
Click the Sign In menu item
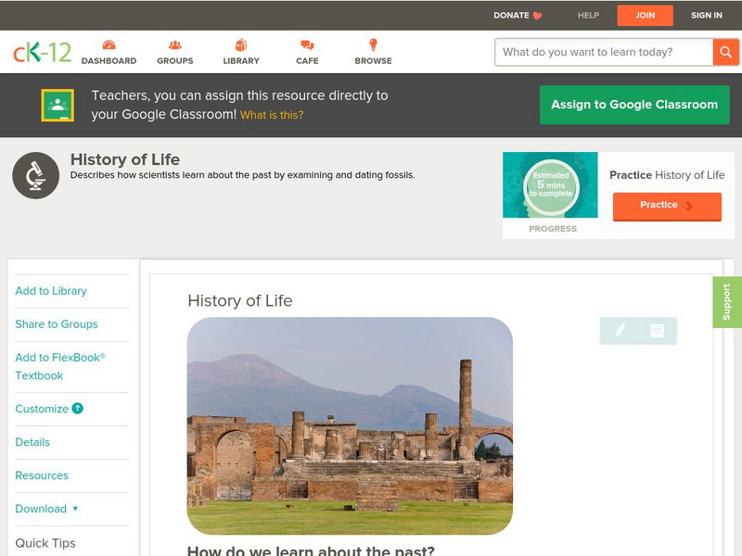707,16
